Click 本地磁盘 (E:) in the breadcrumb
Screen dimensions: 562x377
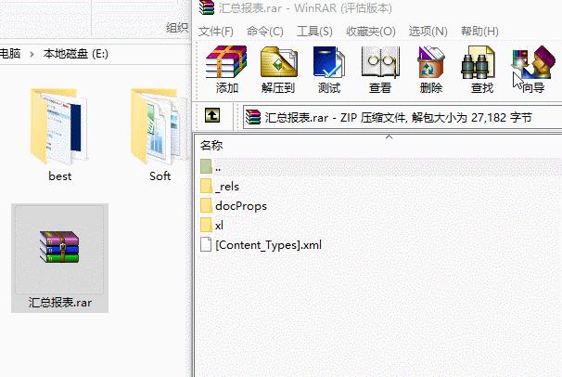tap(76, 54)
